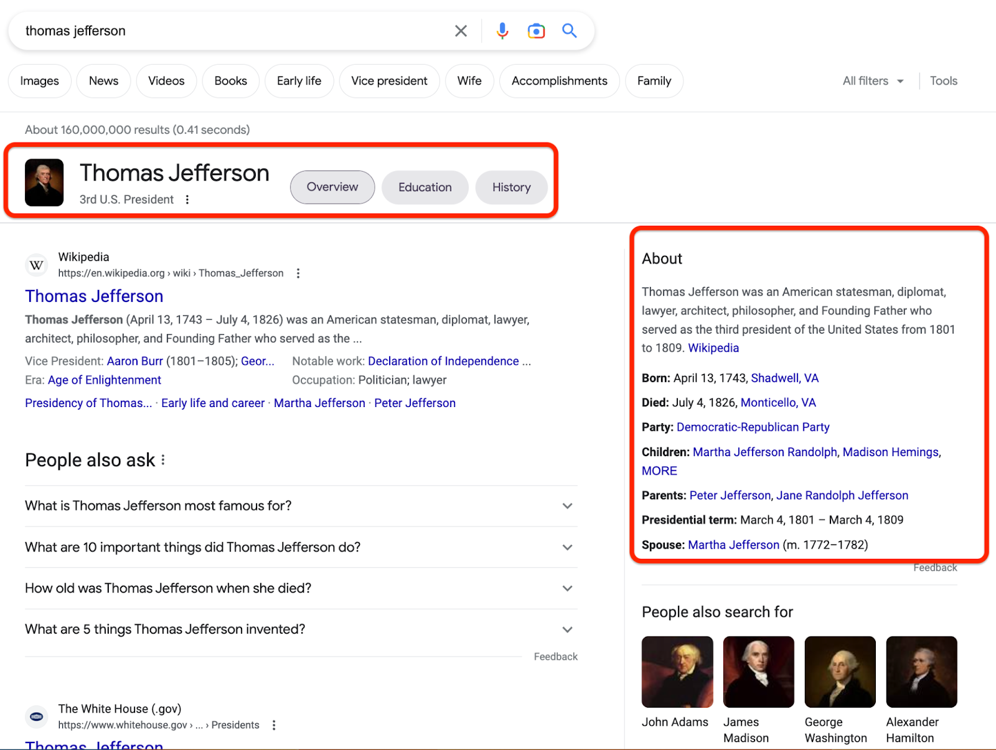Image resolution: width=996 pixels, height=750 pixels.
Task: Select Alexander Hamilton portrait
Action: (922, 672)
